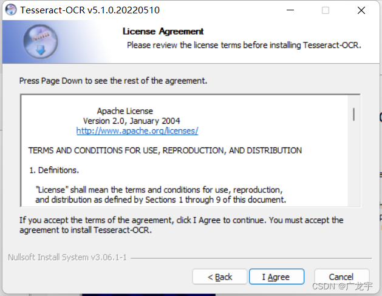
Task: Click the 'Version 2.0, January 2004' line
Action: (x=132, y=121)
